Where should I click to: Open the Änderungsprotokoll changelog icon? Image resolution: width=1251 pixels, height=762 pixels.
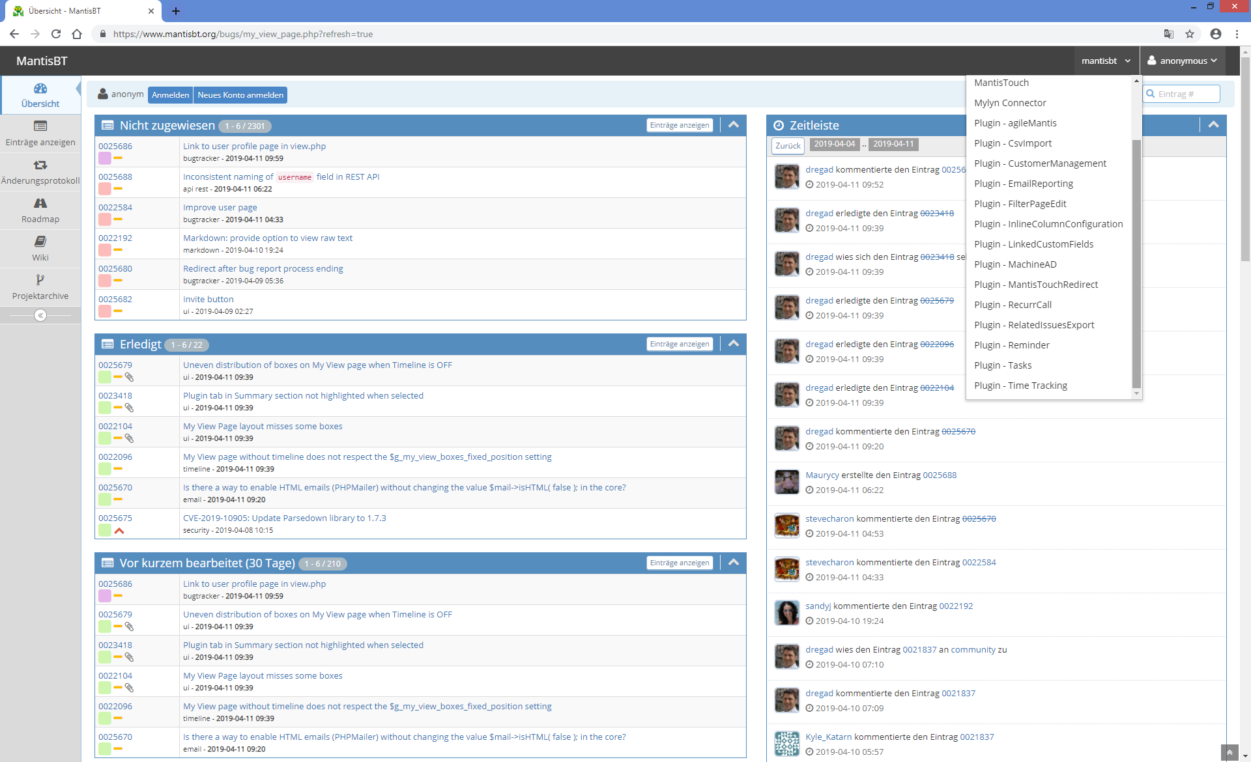coord(40,165)
